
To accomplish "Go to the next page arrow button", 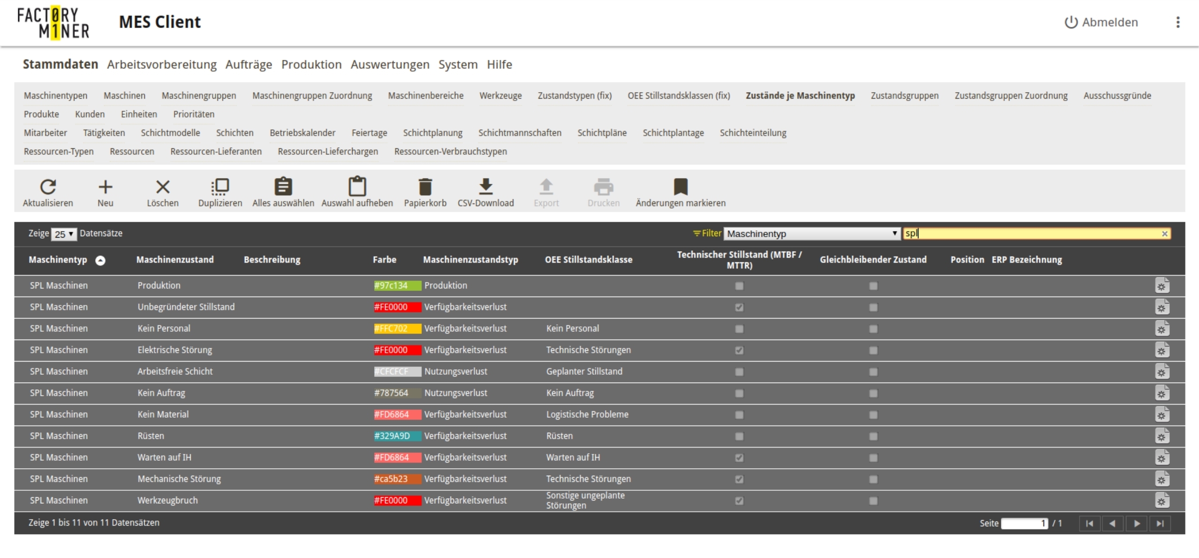I will pos(1136,523).
